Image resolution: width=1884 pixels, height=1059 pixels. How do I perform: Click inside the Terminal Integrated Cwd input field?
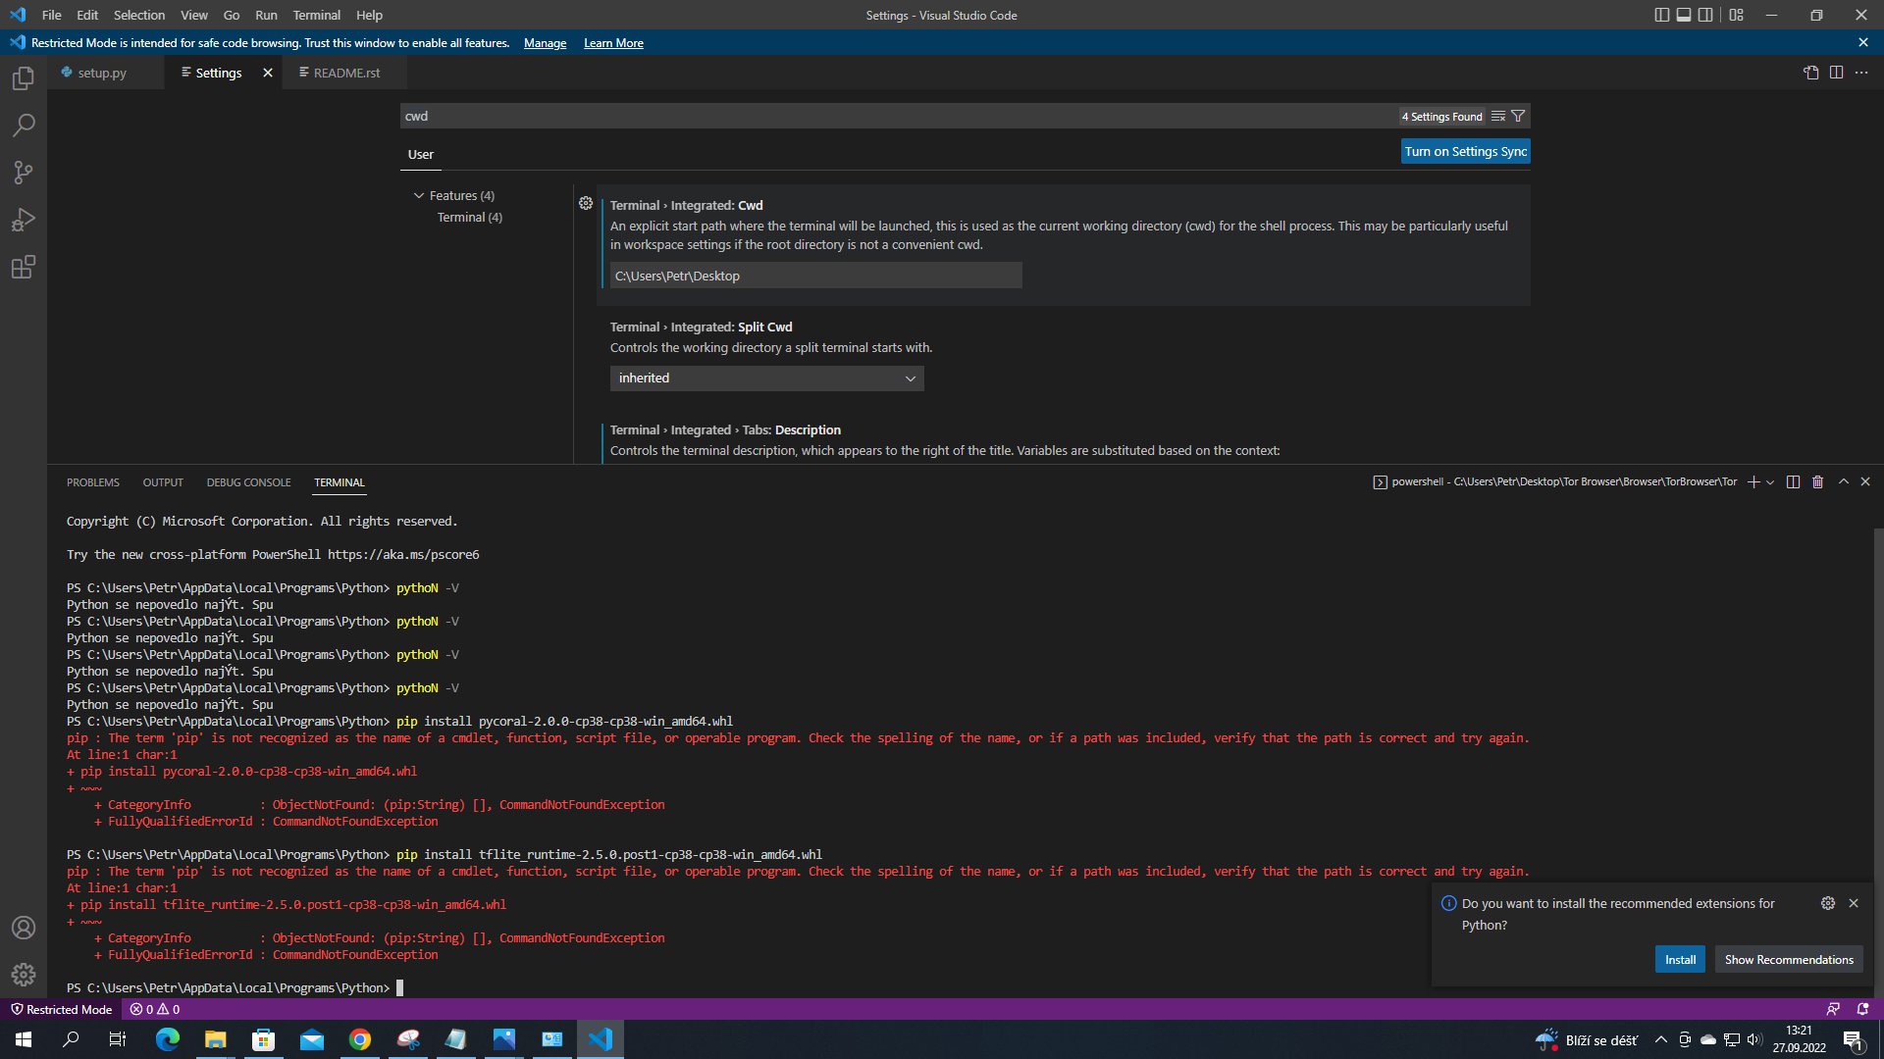click(x=814, y=276)
